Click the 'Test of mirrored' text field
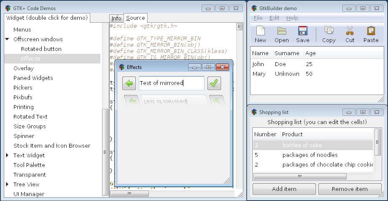 [x=171, y=83]
